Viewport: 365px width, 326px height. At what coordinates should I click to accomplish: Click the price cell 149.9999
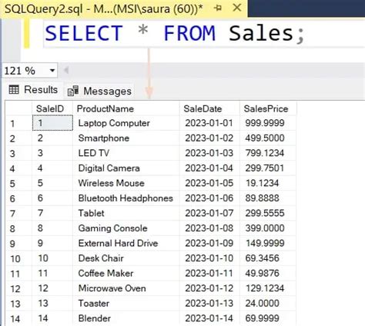point(268,243)
